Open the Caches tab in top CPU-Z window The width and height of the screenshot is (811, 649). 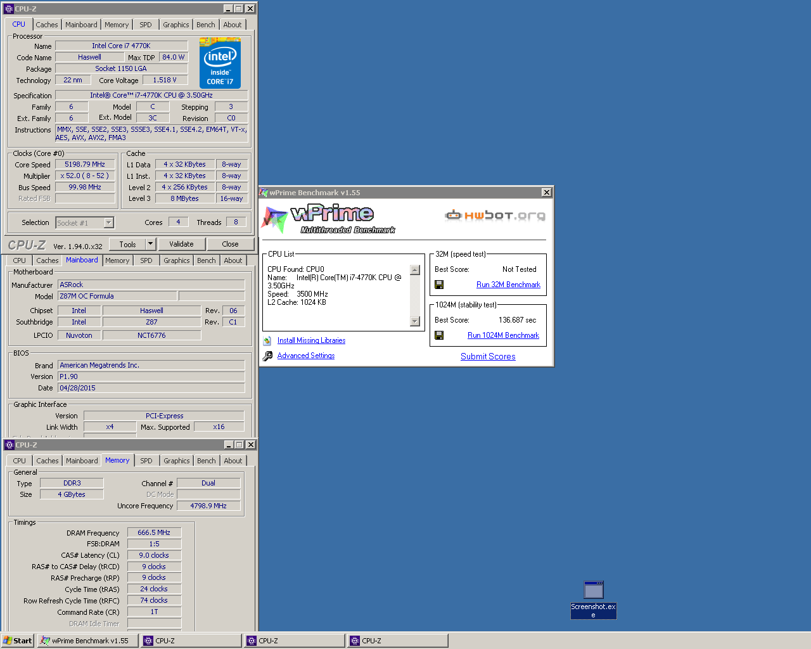47,25
